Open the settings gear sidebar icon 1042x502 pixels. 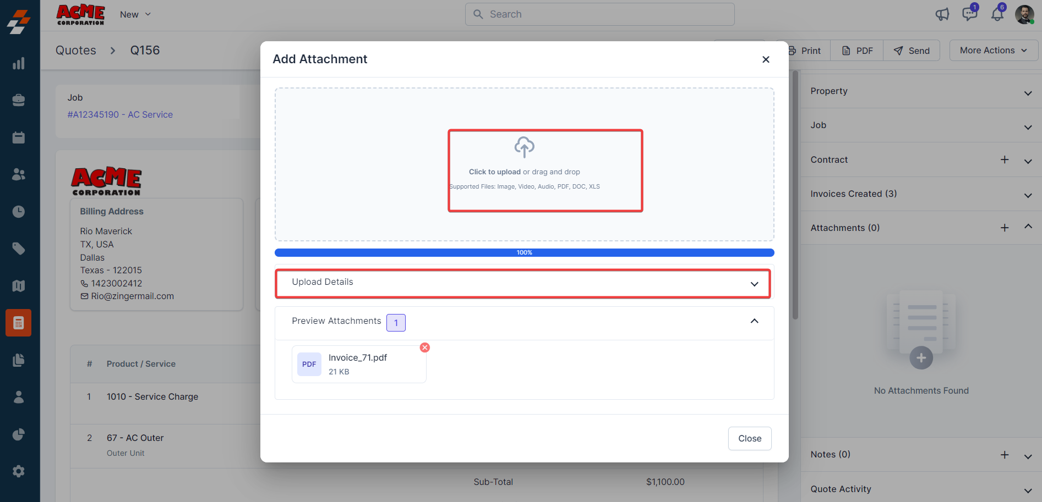(x=19, y=471)
